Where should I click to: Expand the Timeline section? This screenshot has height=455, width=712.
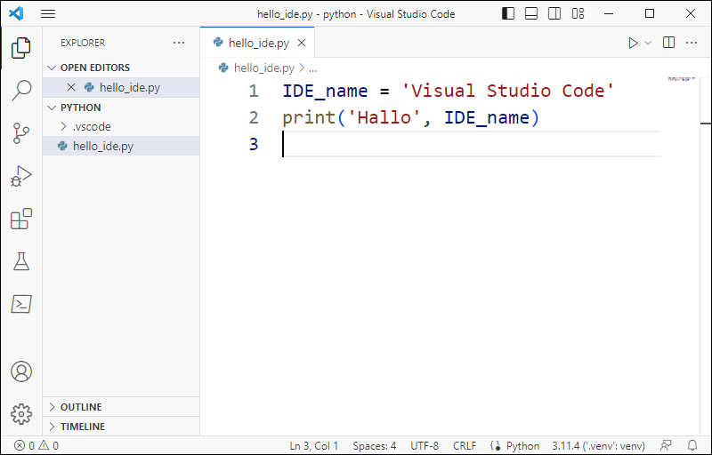121,427
